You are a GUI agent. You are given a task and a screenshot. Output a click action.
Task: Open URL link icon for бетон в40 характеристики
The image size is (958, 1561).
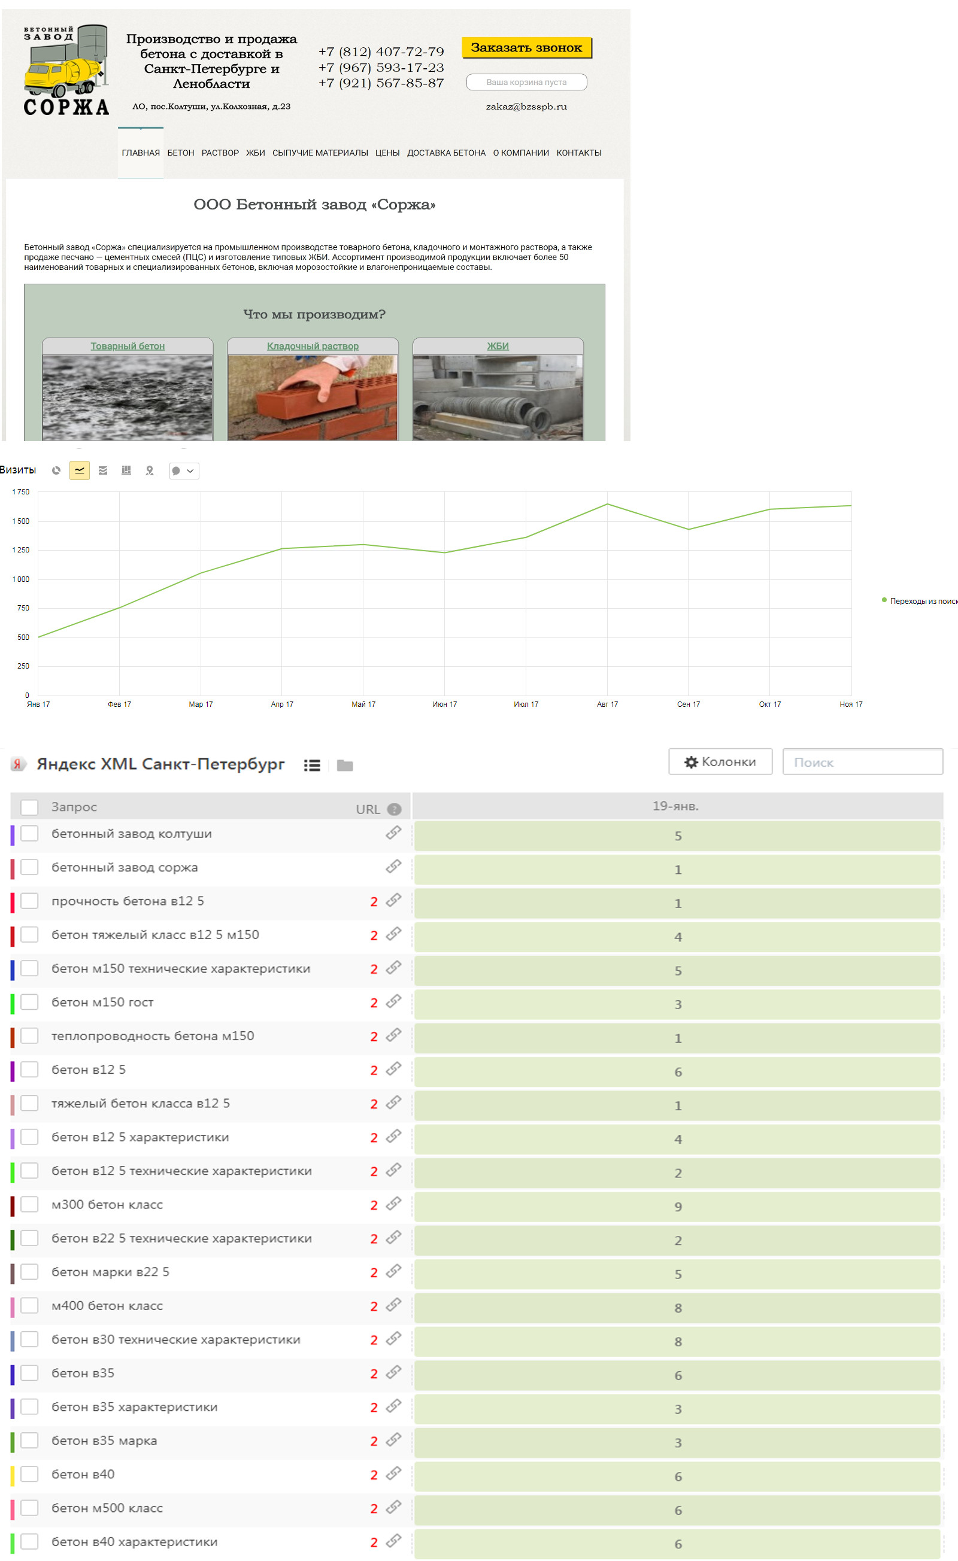tap(393, 1541)
